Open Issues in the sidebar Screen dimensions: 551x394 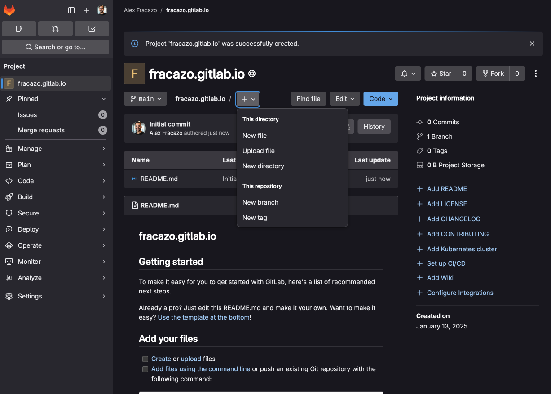click(56, 115)
